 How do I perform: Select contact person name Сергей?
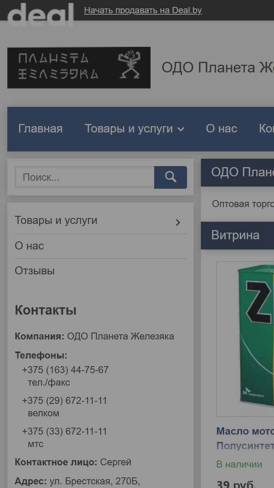coord(116,462)
